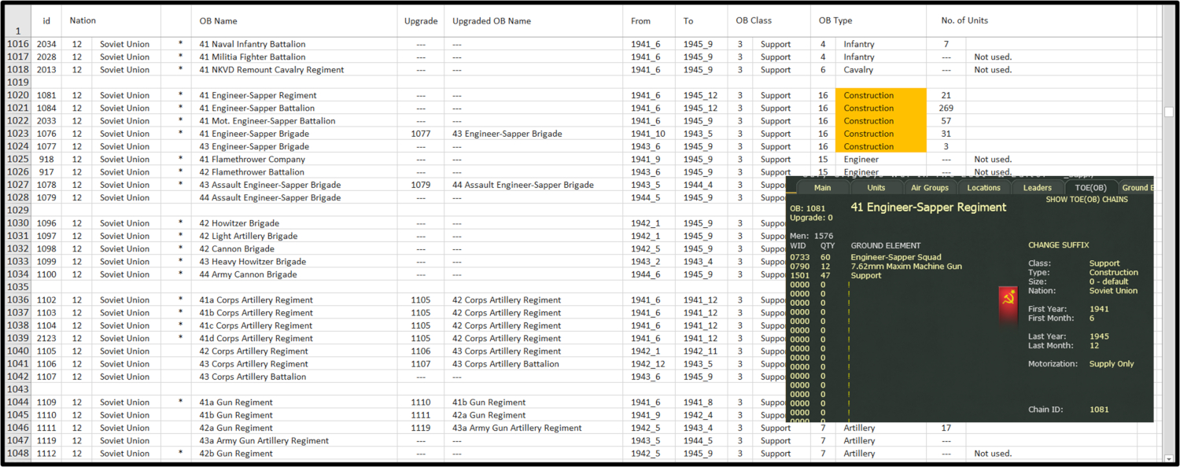Select '41 NKVD Remount Cavalry Regiment' cell
Screen dimensions: 1180x467
pos(294,70)
